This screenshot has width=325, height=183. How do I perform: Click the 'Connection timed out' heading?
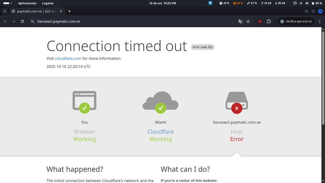[117, 46]
